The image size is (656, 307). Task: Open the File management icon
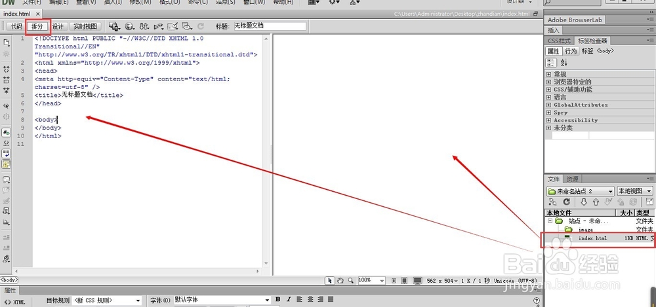tap(144, 26)
